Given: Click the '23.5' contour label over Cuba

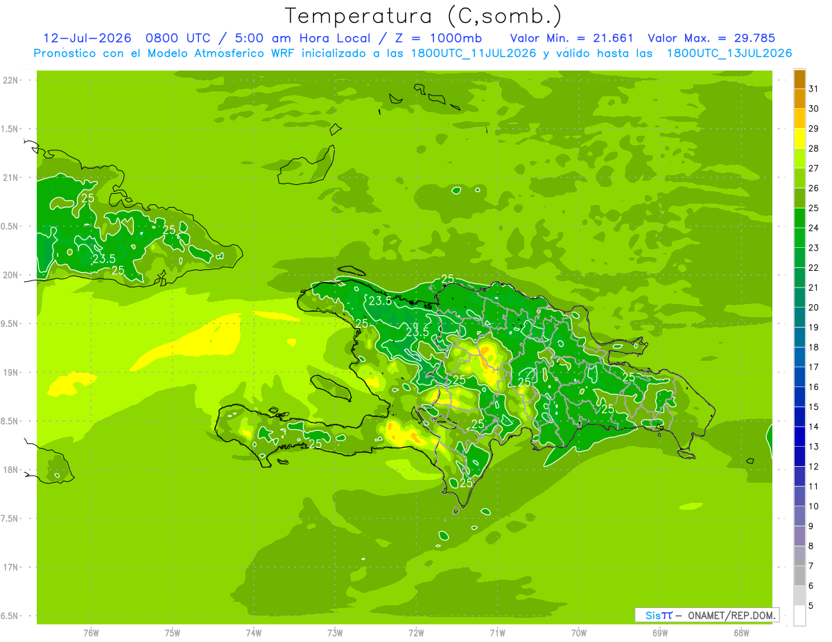Looking at the screenshot, I should pyautogui.click(x=103, y=259).
